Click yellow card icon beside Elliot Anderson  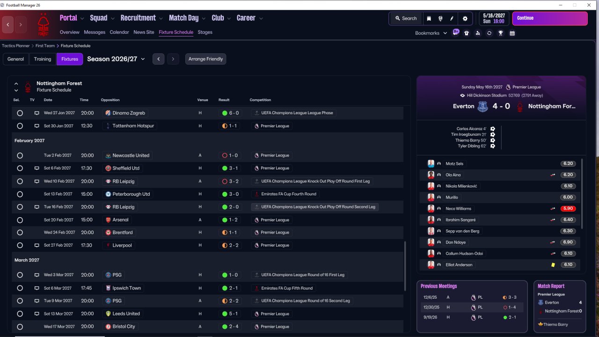[553, 265]
